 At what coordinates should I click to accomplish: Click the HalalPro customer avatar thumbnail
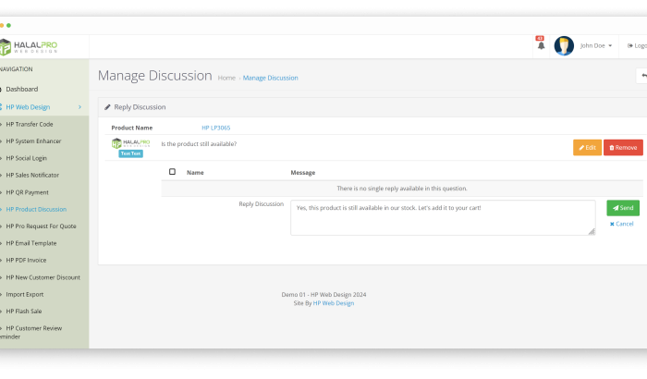130,143
